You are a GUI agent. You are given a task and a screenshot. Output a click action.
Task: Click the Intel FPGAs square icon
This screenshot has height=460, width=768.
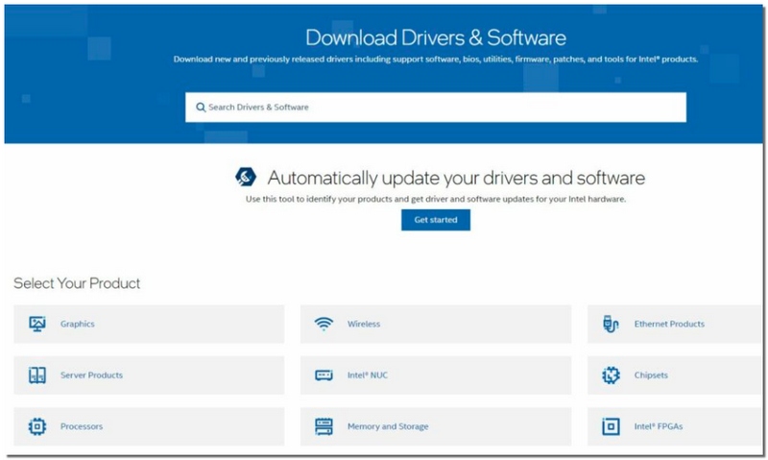tap(611, 426)
